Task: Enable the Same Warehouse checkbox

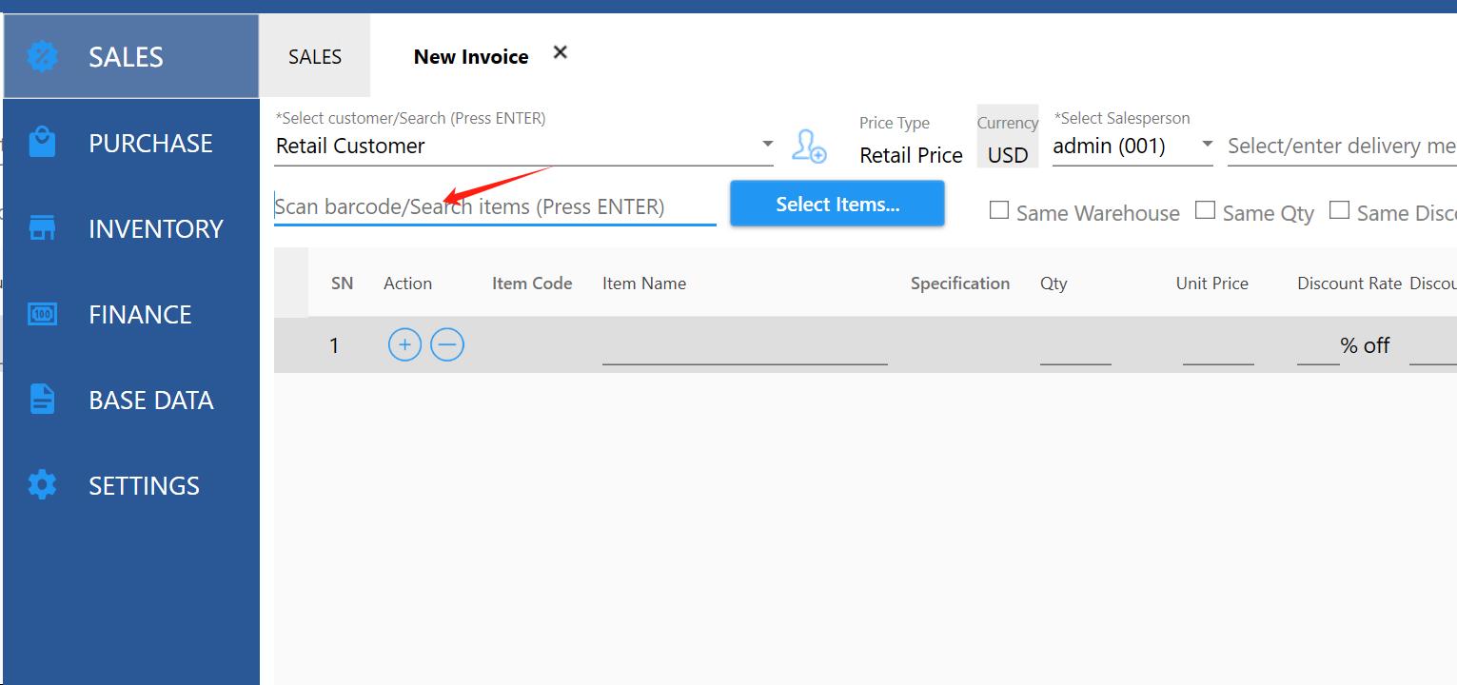Action: pyautogui.click(x=999, y=210)
